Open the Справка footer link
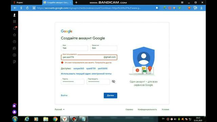Screen dimensions: 217x122 (129, 109)
